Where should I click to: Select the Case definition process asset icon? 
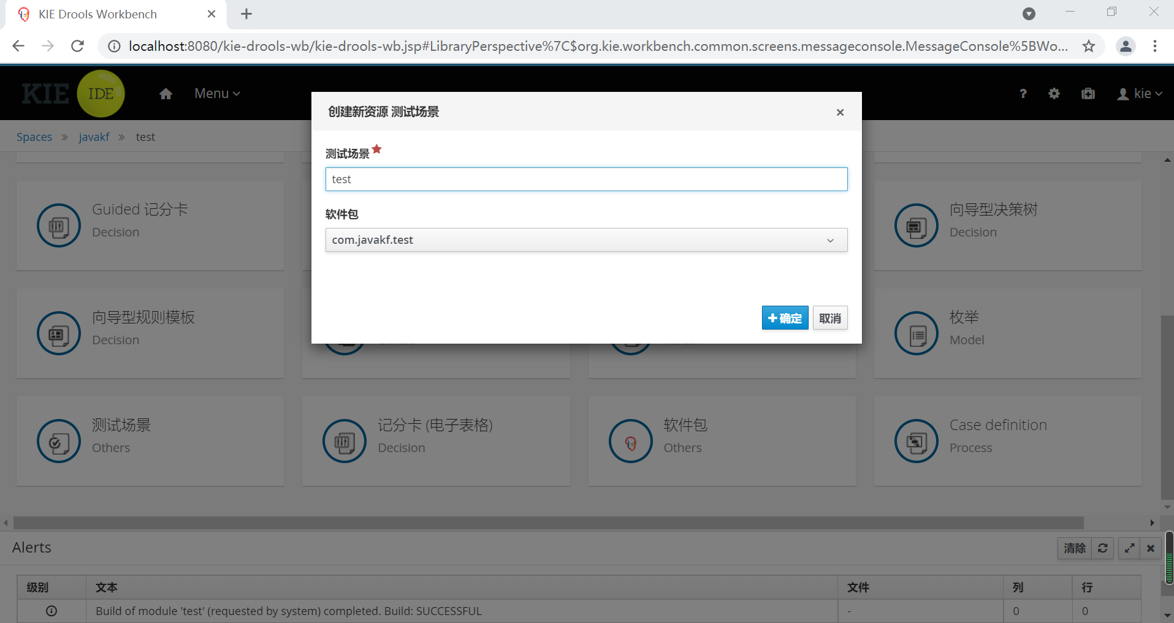tap(915, 440)
